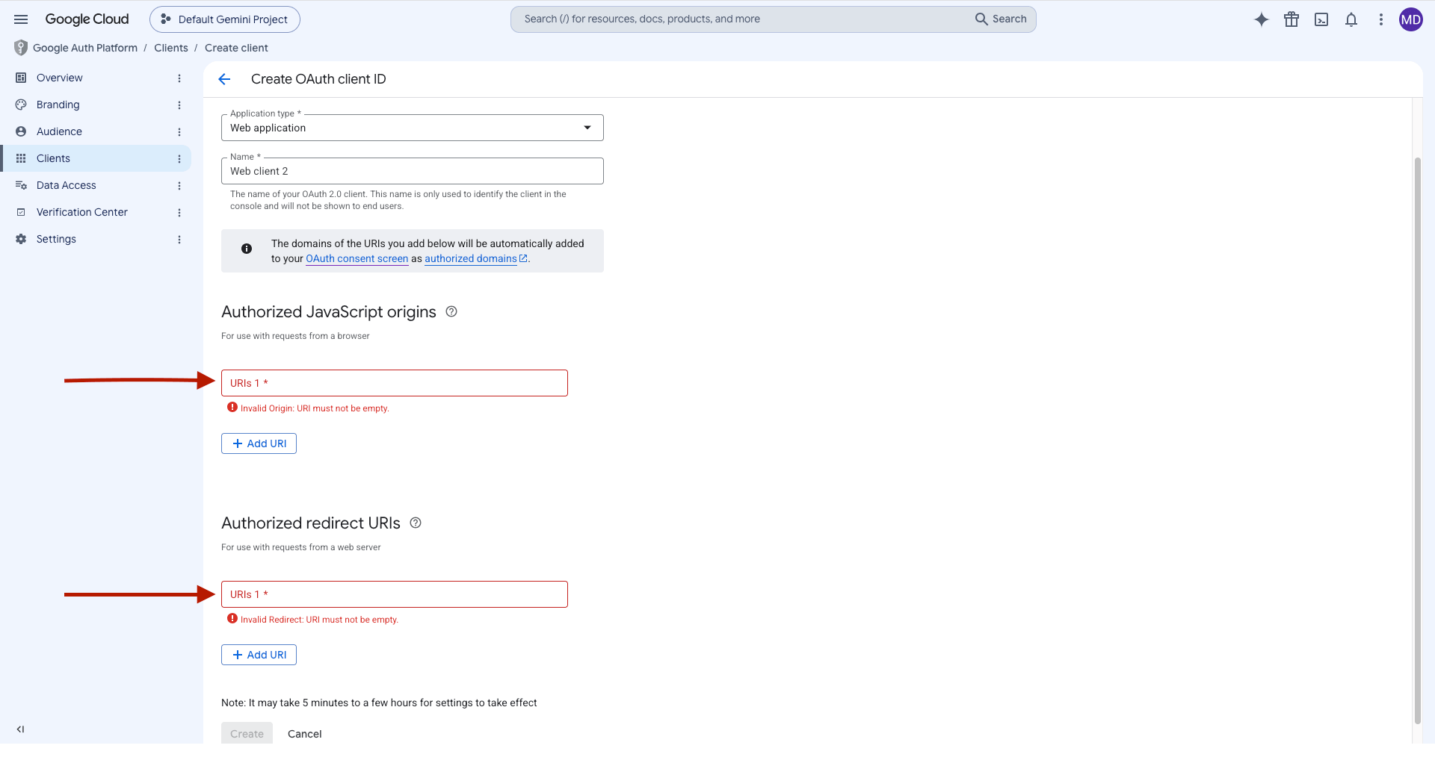Expand the Application type dropdown
This screenshot has width=1435, height=763.
413,128
